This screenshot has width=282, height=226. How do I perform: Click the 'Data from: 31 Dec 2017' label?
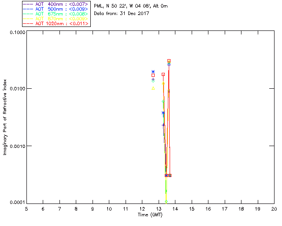click(122, 14)
